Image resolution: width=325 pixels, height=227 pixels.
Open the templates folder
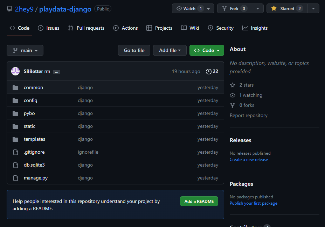[x=34, y=139]
